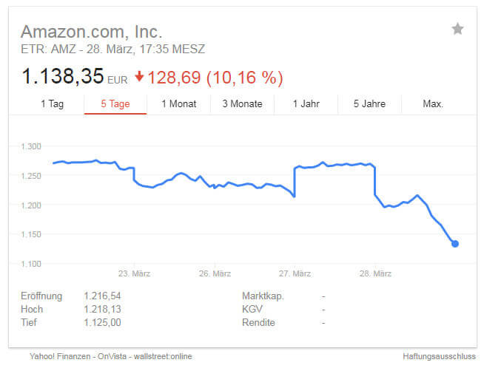484x368 pixels.
Task: Switch to 1 Monat range
Action: [x=178, y=103]
